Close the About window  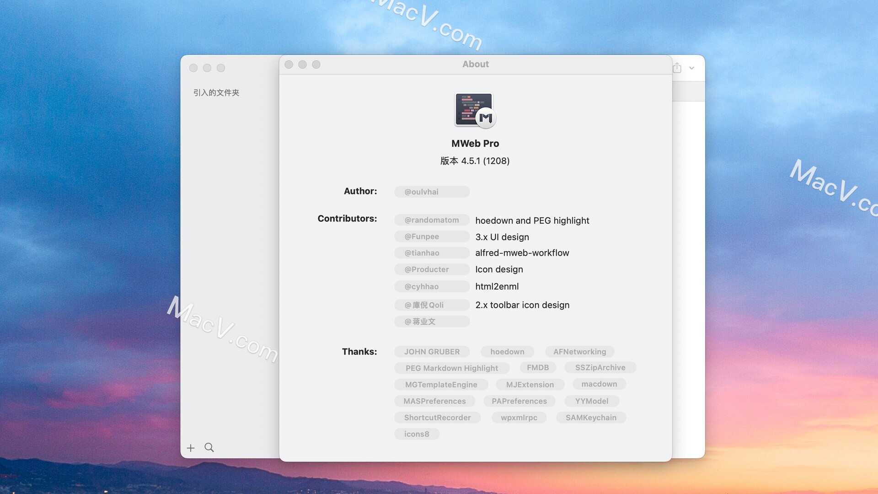289,64
